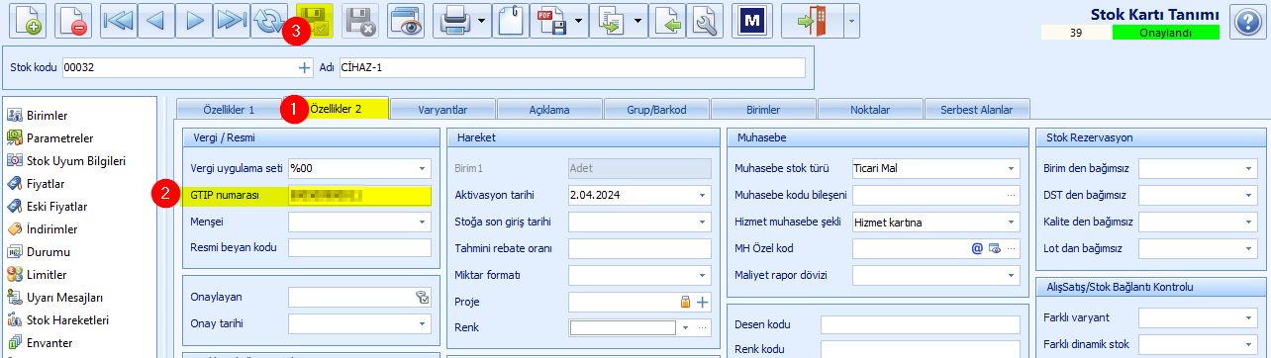Click the lookup icon in Onaylayan field

pyautogui.click(x=422, y=297)
